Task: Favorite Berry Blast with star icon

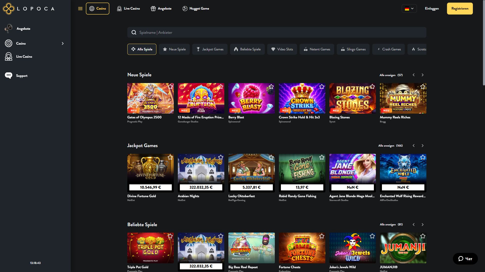Action: tap(271, 87)
